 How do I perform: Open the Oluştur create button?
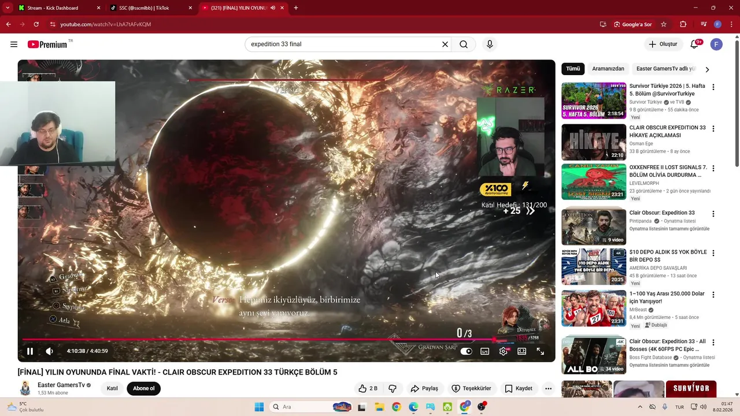pos(663,44)
